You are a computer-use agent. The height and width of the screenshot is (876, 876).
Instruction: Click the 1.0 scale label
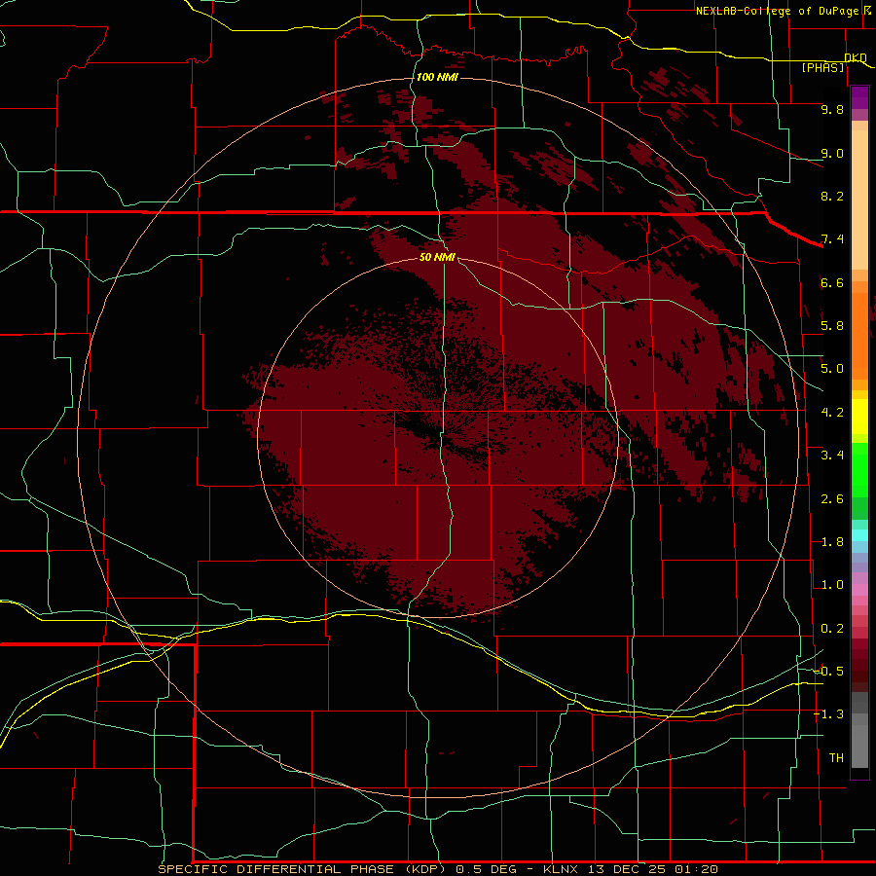[x=832, y=585]
